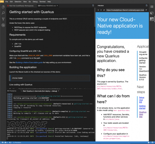Image resolution: width=155 pixels, height=144 pixels.
Task: Click the errors and warnings status bar counter
Action: tap(5, 142)
